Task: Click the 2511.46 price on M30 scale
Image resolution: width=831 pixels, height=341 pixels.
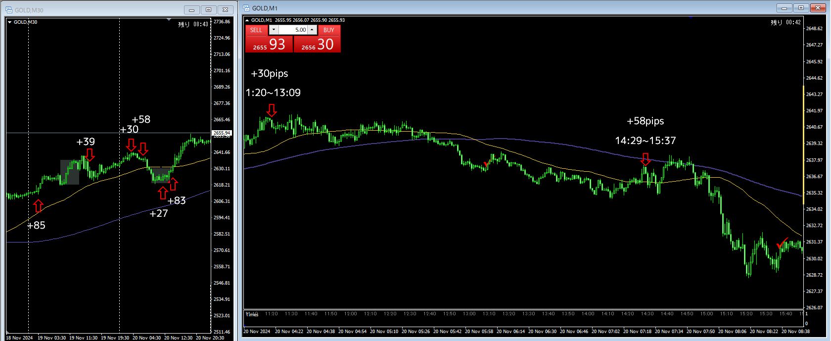Action: click(x=222, y=332)
